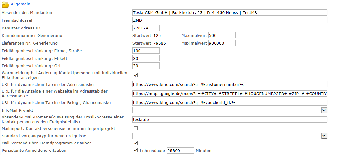The height and width of the screenshot is (155, 346).
Task: Disable Persistente Anmeldung erlauben checkbox
Action: click(x=136, y=150)
